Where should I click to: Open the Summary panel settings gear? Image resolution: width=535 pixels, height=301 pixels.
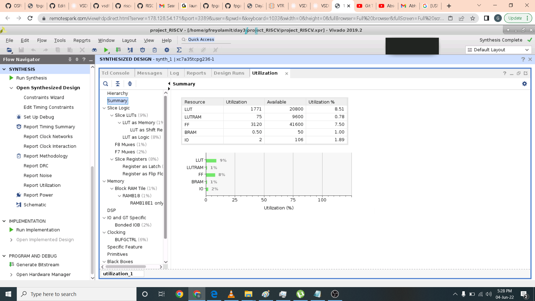click(x=524, y=84)
